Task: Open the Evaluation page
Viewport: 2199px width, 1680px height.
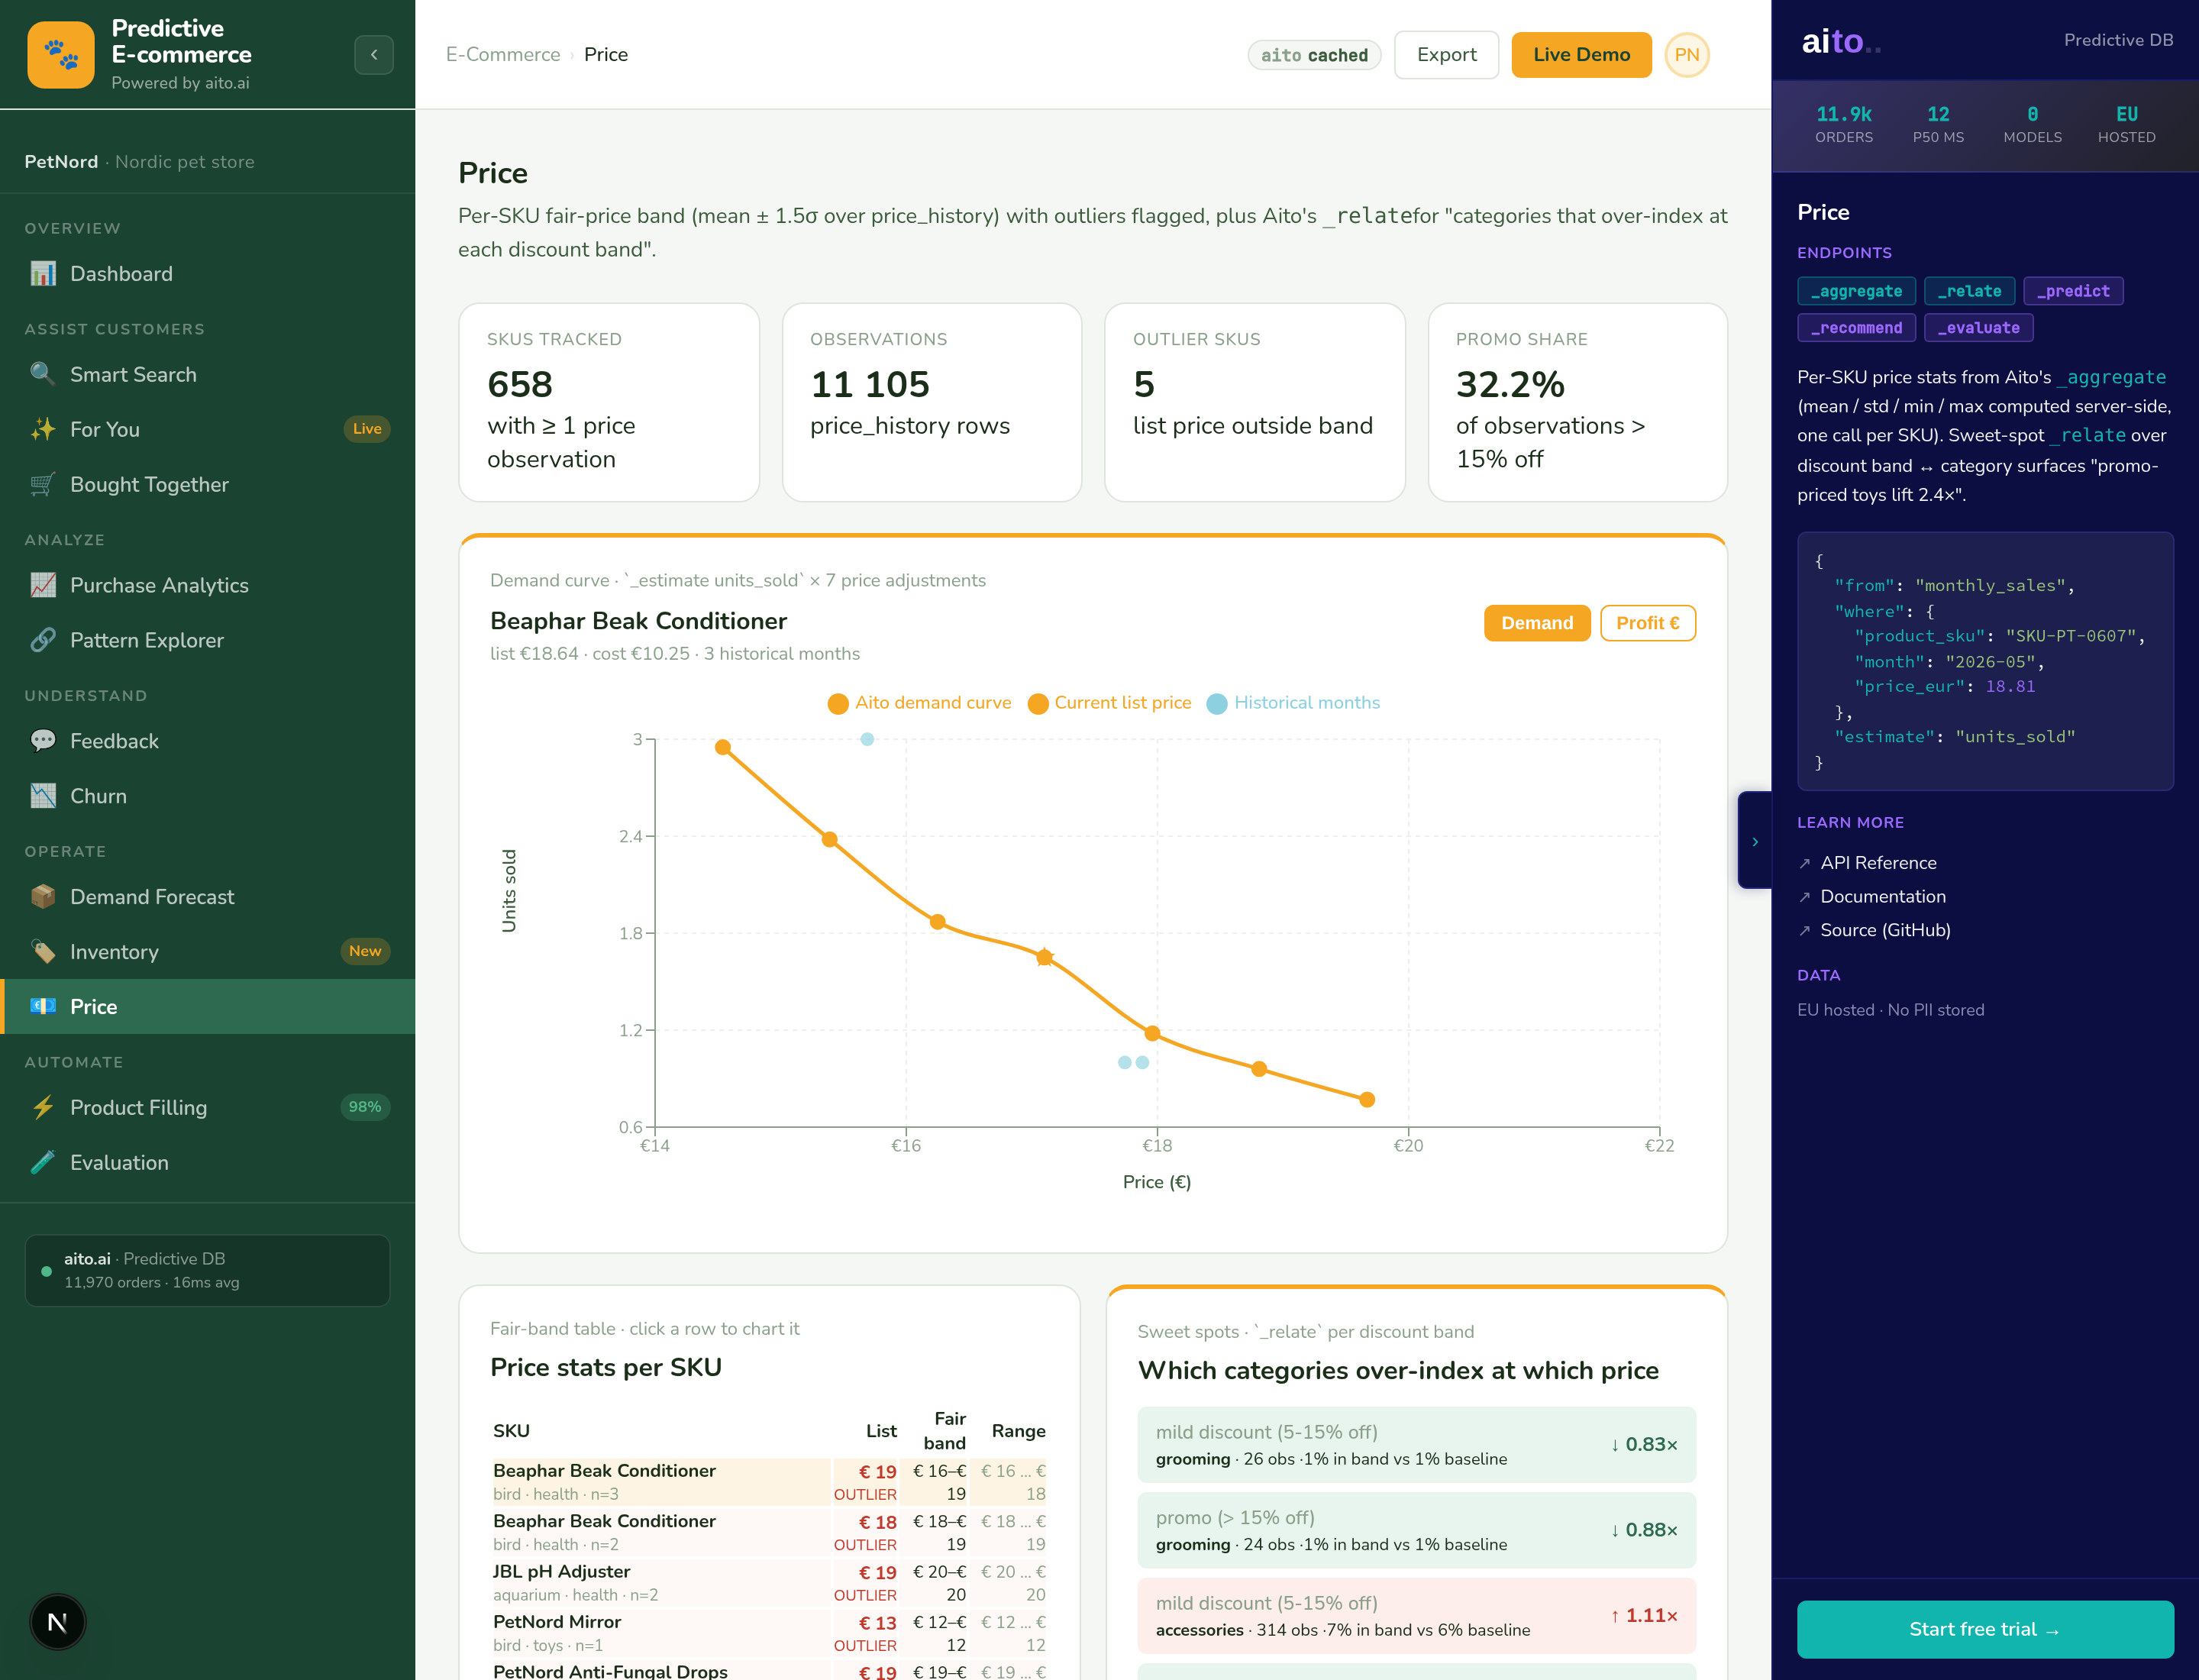Action: pyautogui.click(x=208, y=1162)
